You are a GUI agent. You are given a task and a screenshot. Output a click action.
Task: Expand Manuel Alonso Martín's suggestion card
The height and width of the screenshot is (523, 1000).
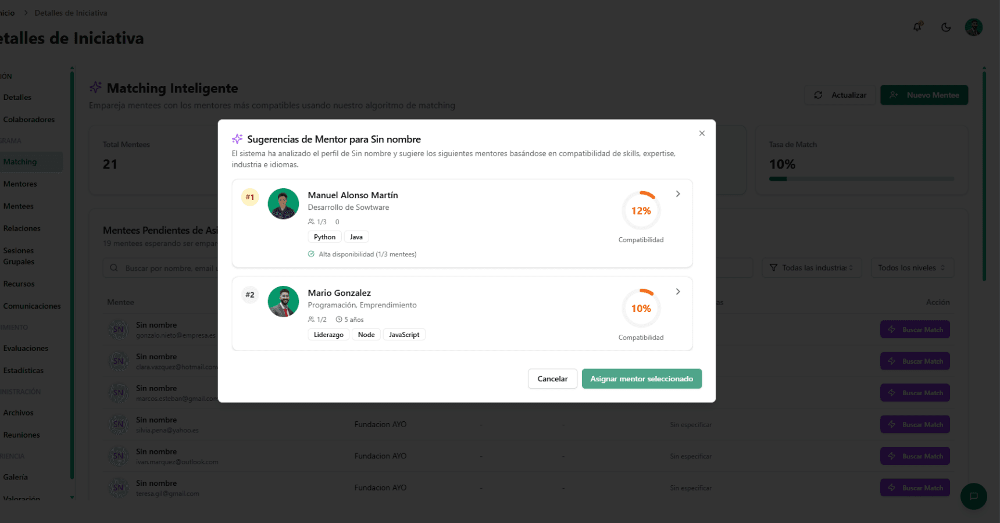coord(678,194)
